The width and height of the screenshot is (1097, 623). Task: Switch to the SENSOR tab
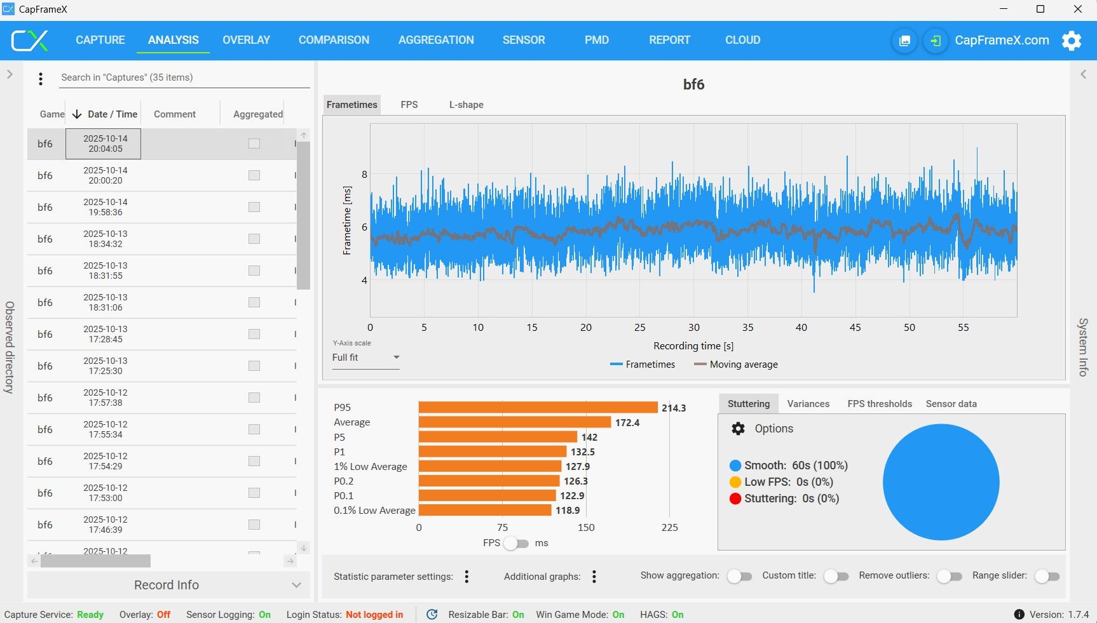524,40
